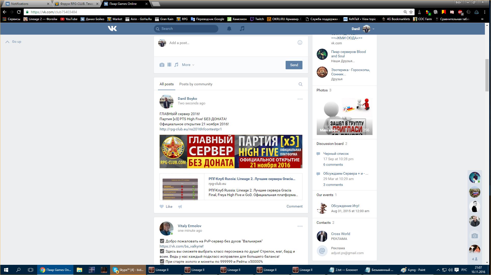Screen dimensions: 491x275
Task: Bookmark this page star icon
Action: (411, 12)
